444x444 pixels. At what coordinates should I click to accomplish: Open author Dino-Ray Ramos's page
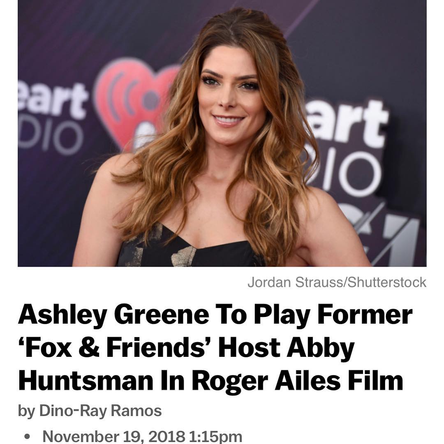(x=100, y=411)
